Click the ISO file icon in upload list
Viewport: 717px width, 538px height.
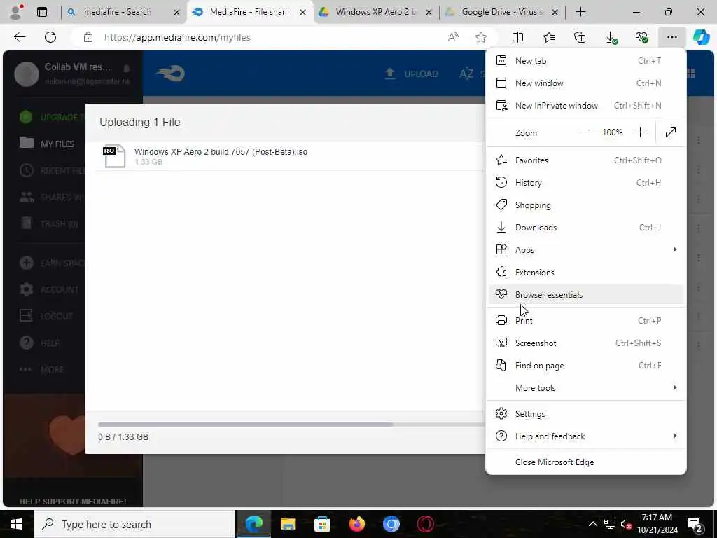pos(114,156)
